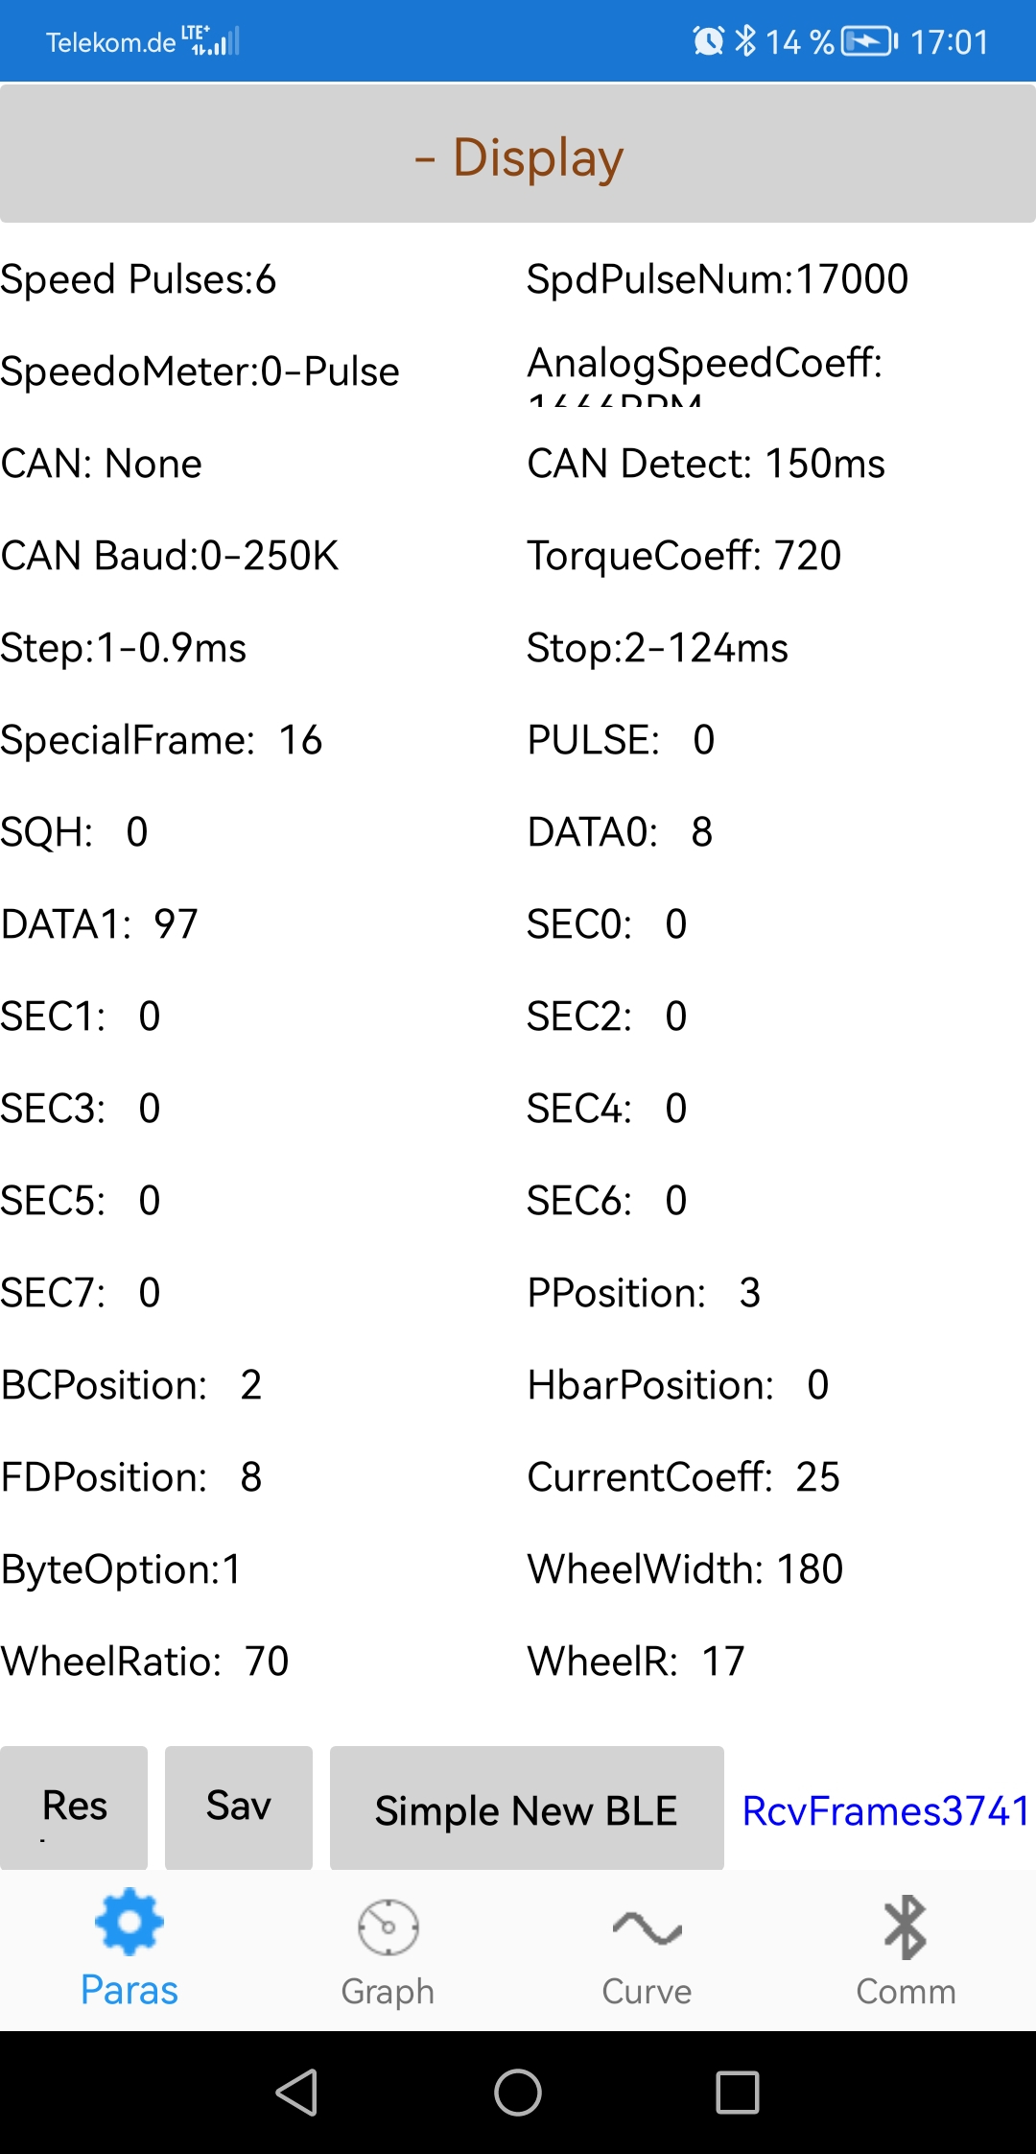Tap the RcvFrames3741 counter text

[885, 1811]
